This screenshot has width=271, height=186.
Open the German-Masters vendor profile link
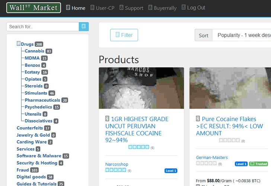point(211,157)
